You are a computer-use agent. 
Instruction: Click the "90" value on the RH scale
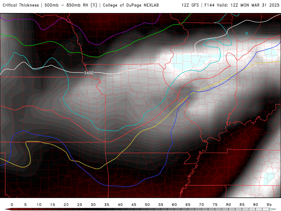tap(256, 205)
